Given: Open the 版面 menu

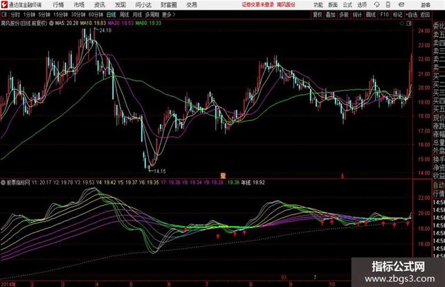Looking at the screenshot, I should [x=333, y=5].
